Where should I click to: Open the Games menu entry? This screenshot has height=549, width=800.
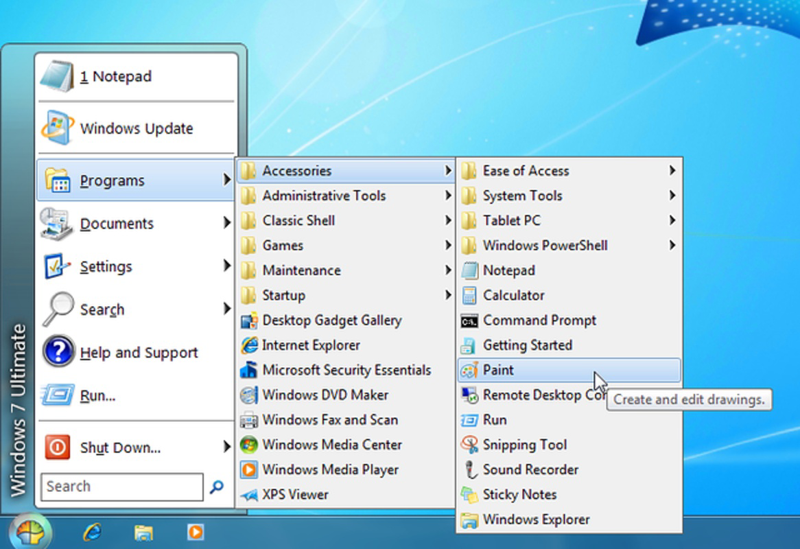283,245
